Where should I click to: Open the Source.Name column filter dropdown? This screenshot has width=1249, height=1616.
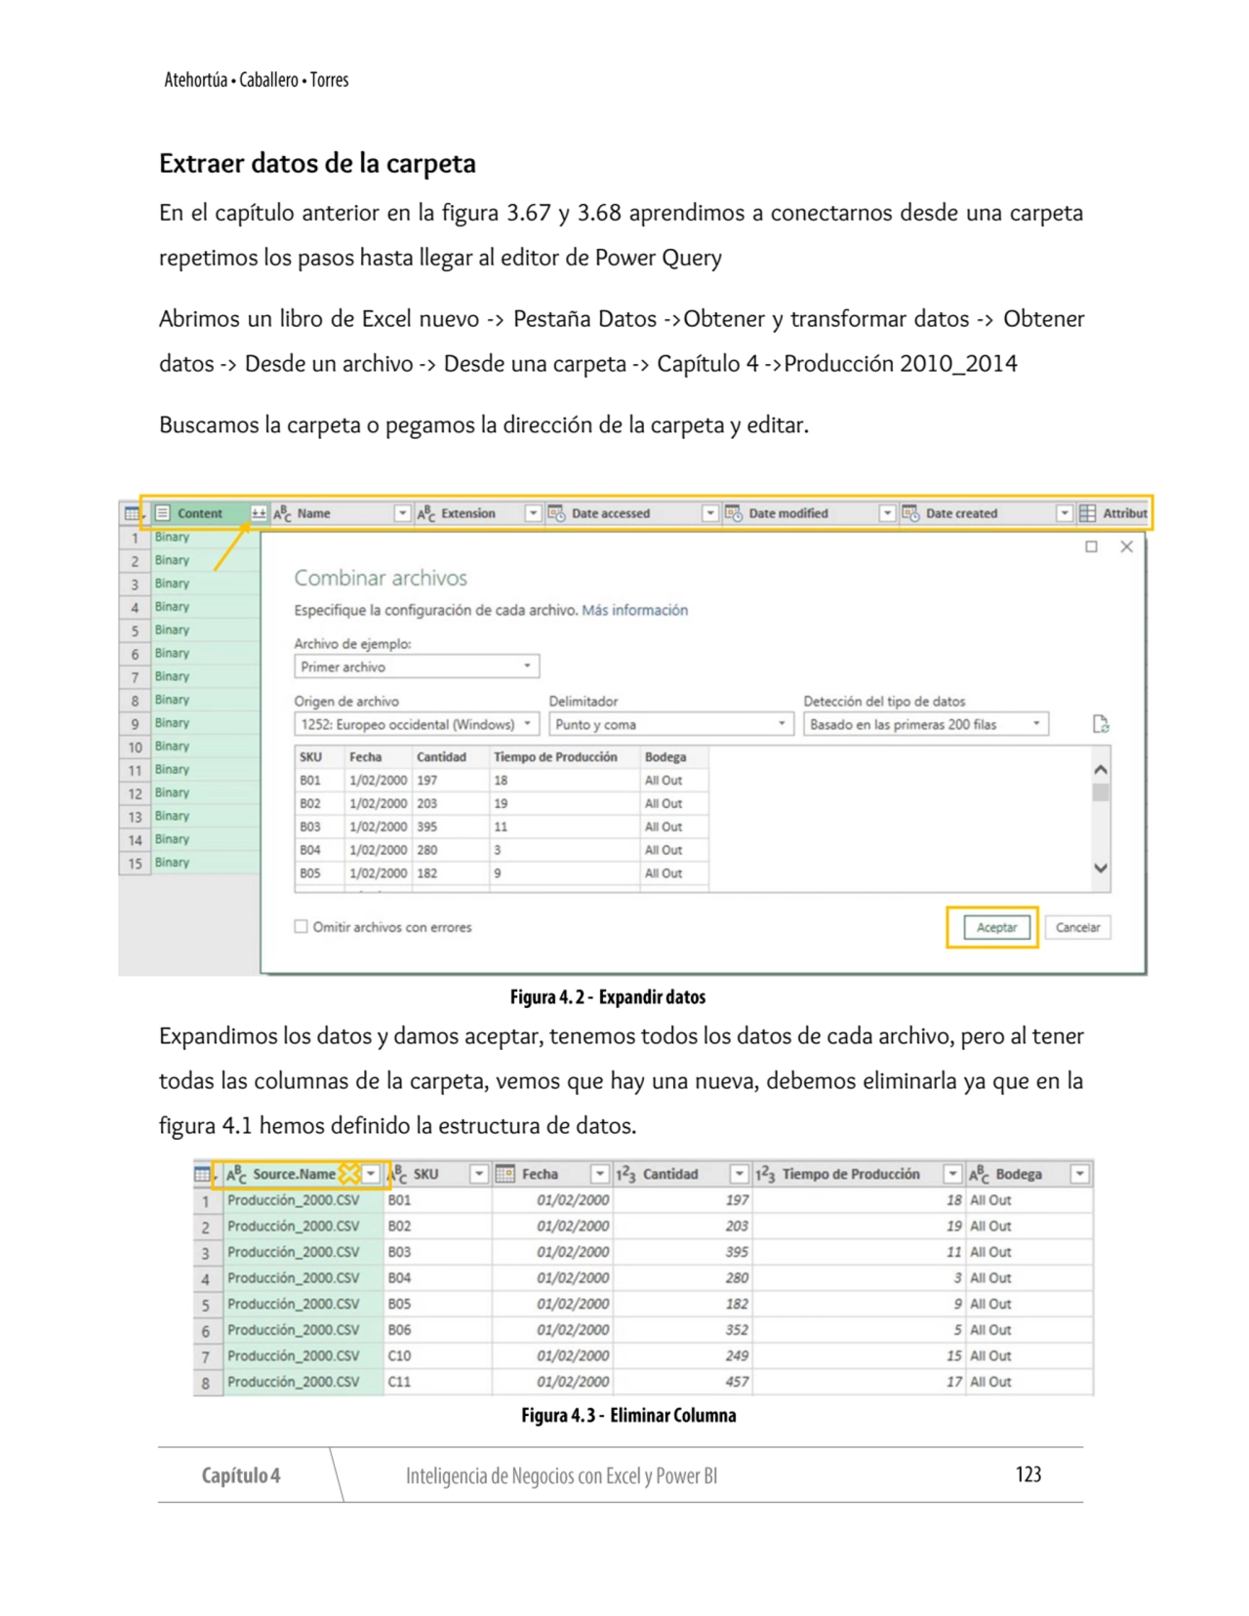[371, 1174]
